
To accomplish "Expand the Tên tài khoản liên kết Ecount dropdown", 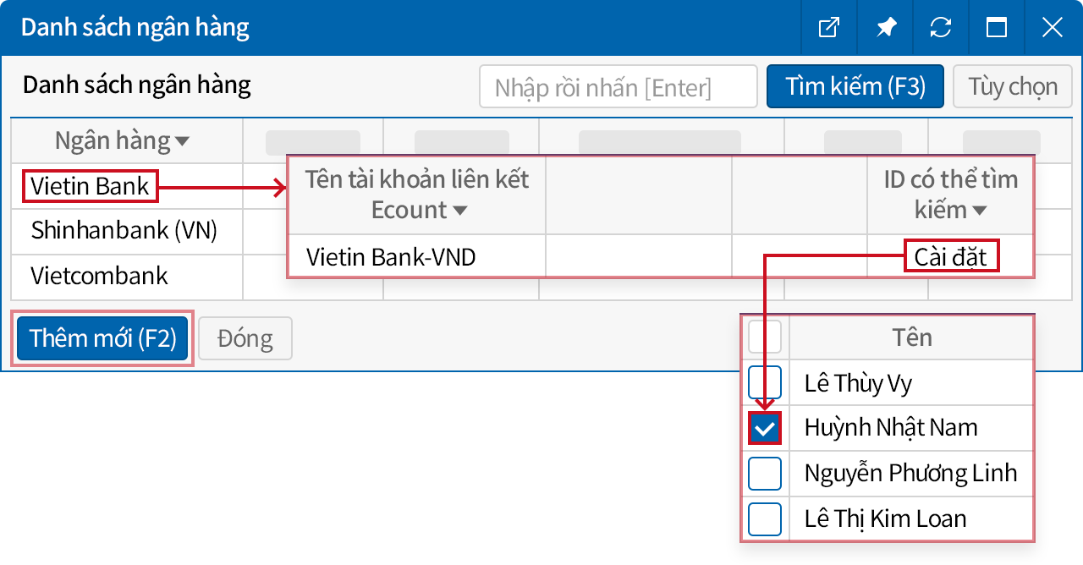I will (x=460, y=211).
